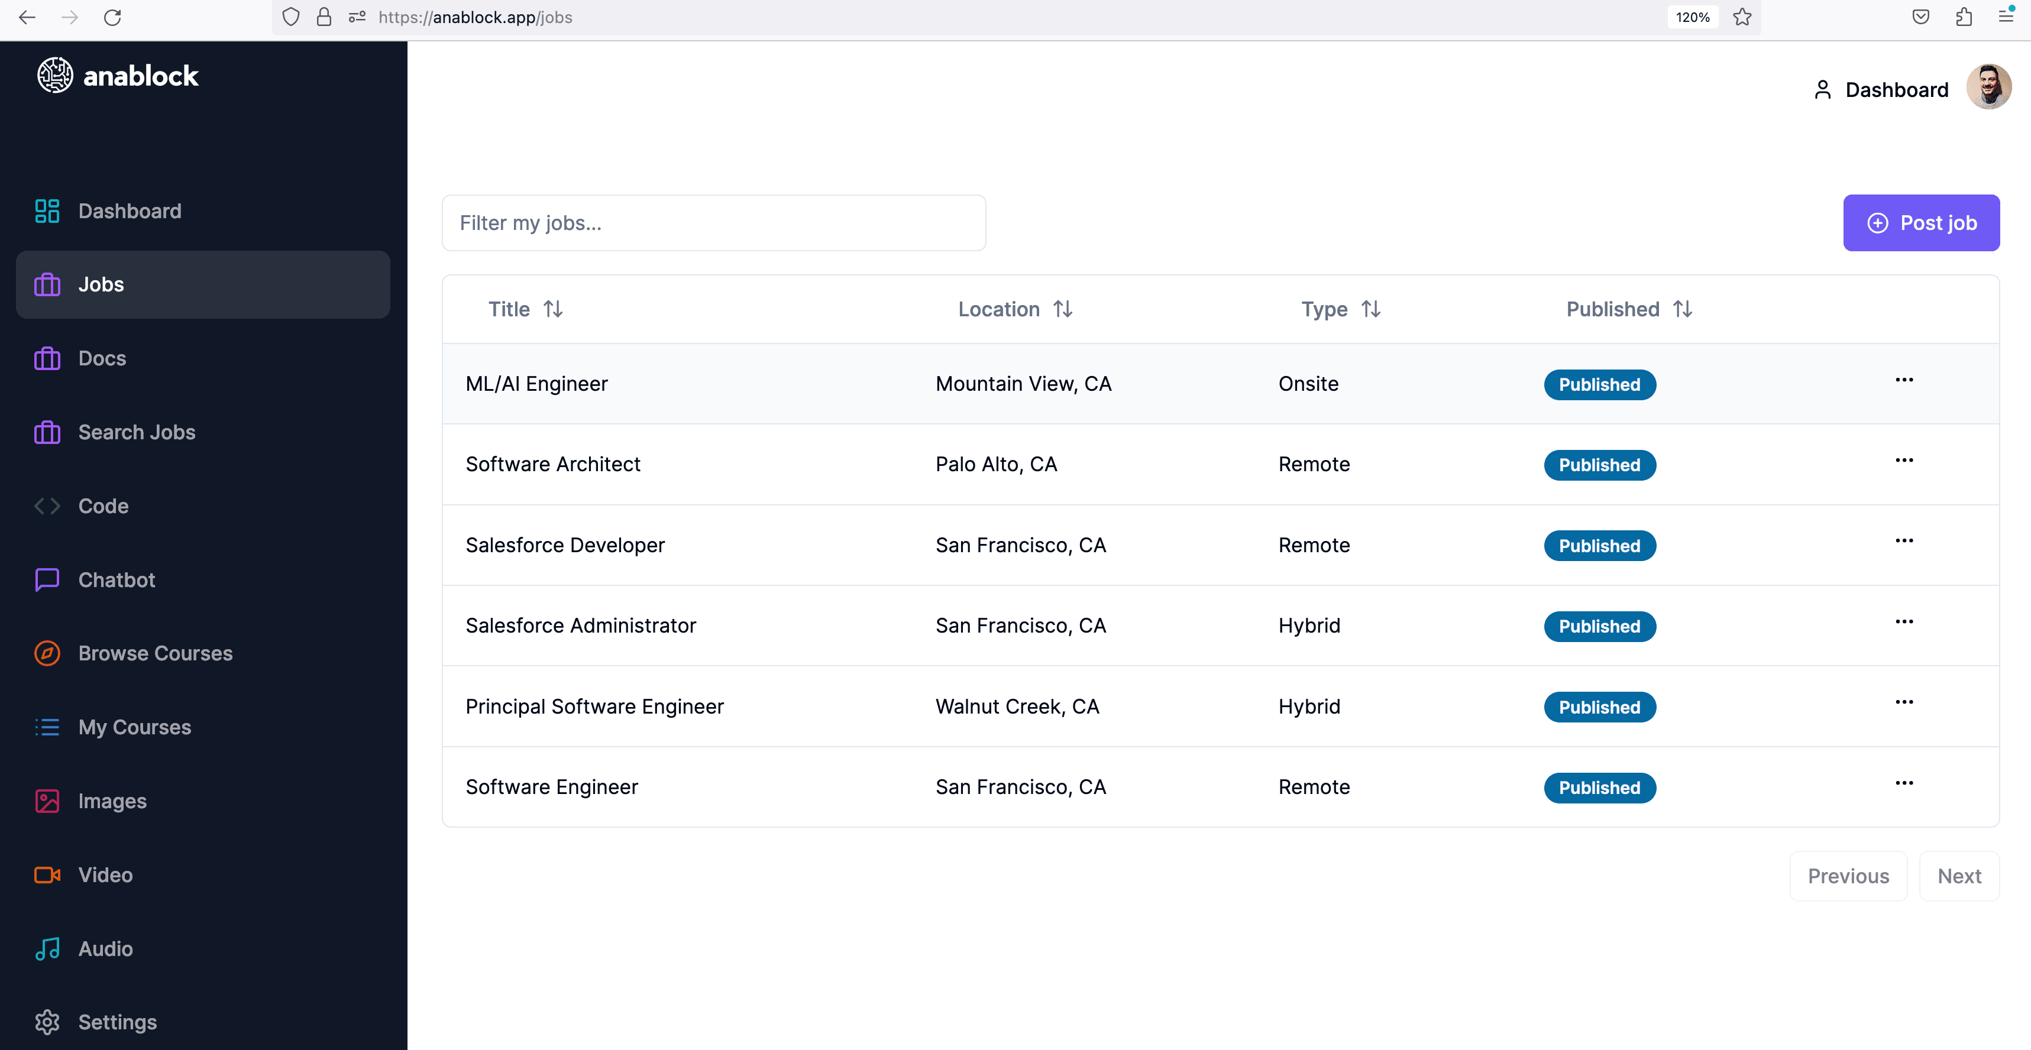Open Settings via its gear icon
The width and height of the screenshot is (2031, 1050).
tap(47, 1022)
